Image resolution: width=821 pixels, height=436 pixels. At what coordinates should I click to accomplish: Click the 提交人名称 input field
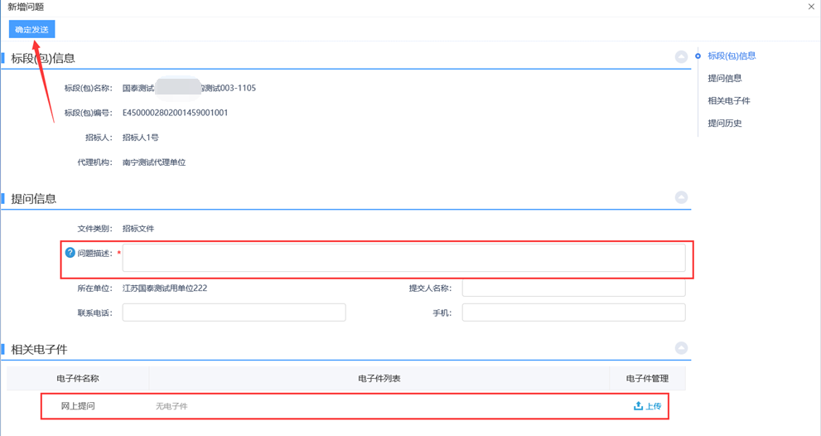[573, 288]
